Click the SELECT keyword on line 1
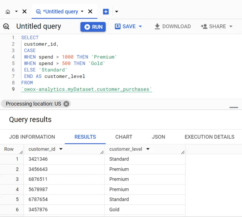 30,38
